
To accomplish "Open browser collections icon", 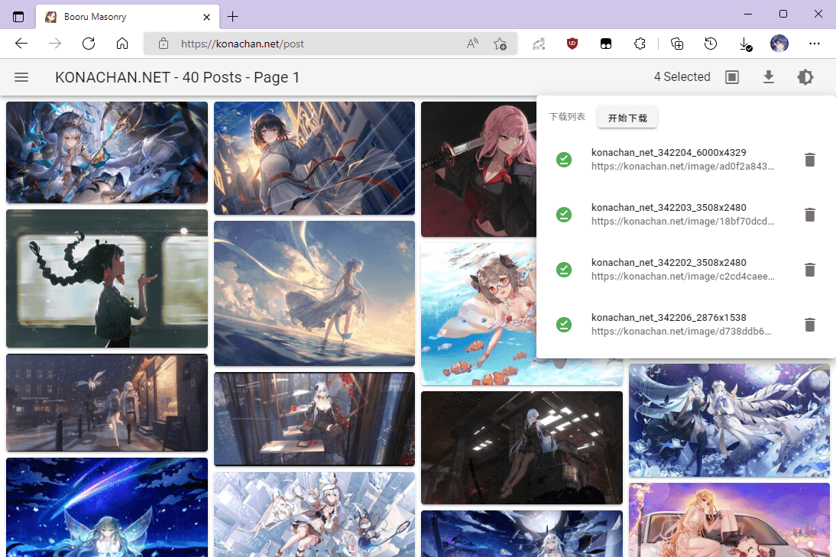I will (676, 44).
